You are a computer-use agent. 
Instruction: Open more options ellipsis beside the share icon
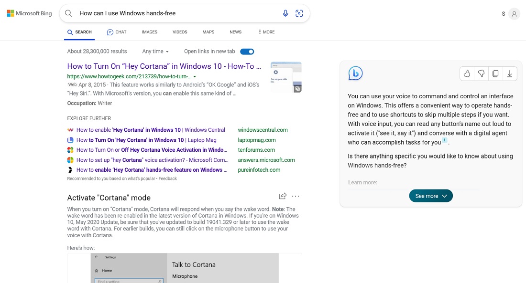[296, 196]
